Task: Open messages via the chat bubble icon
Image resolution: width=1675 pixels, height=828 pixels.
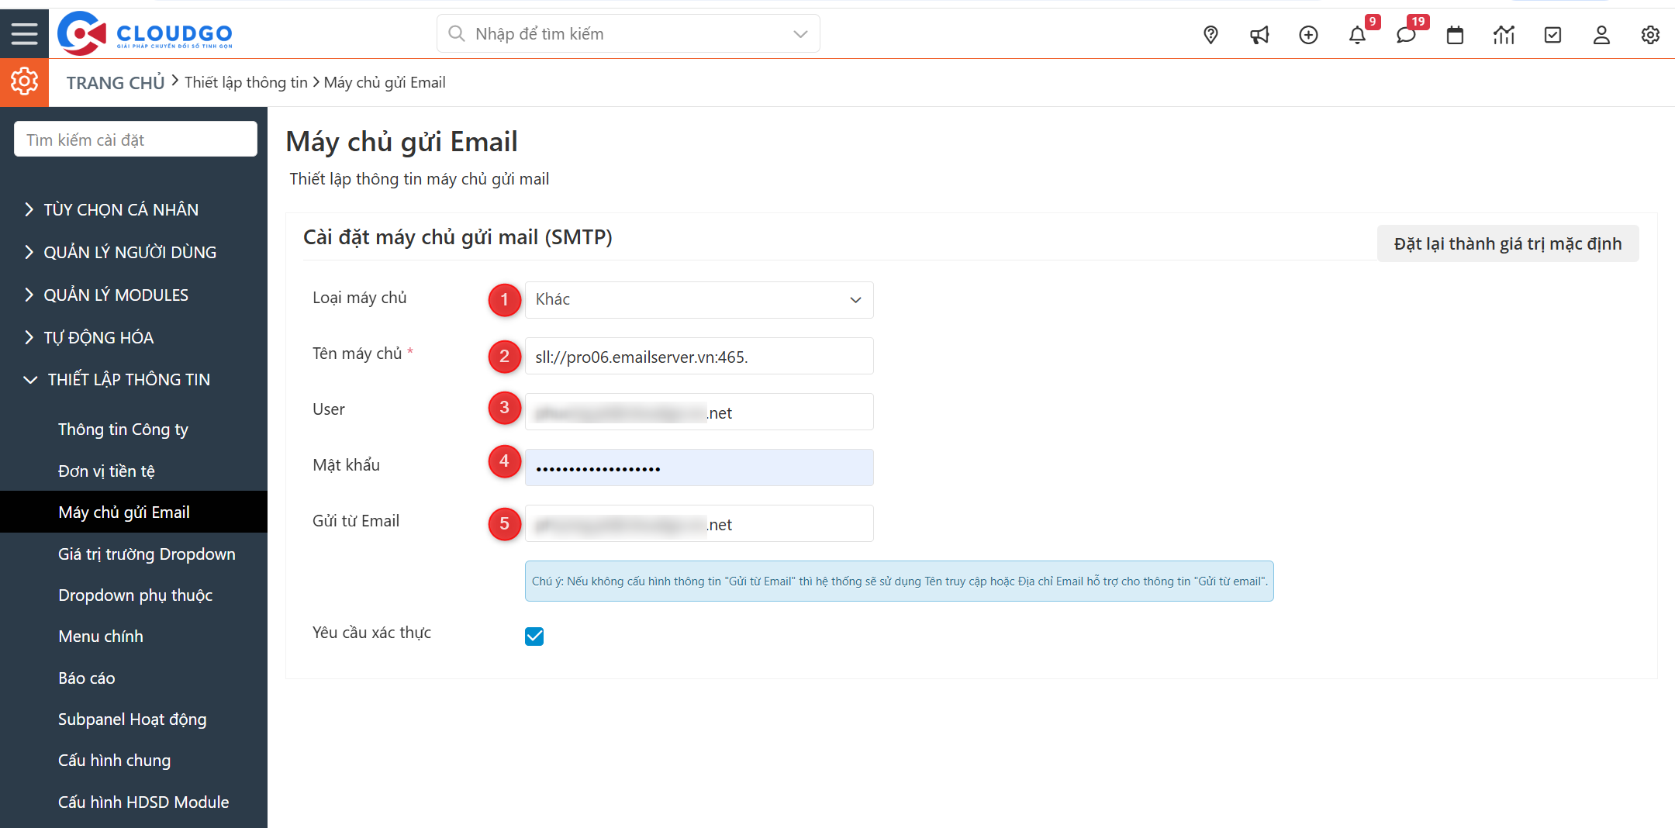Action: click(x=1406, y=34)
